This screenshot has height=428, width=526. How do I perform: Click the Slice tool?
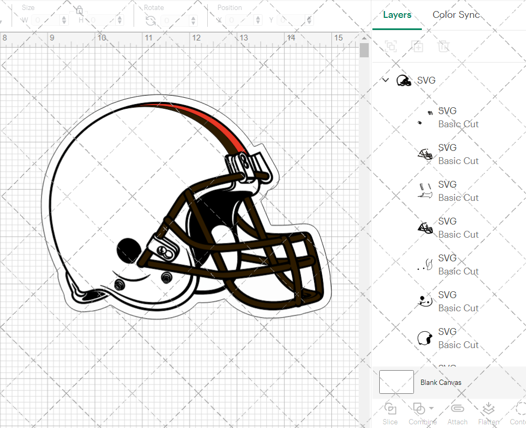390,414
